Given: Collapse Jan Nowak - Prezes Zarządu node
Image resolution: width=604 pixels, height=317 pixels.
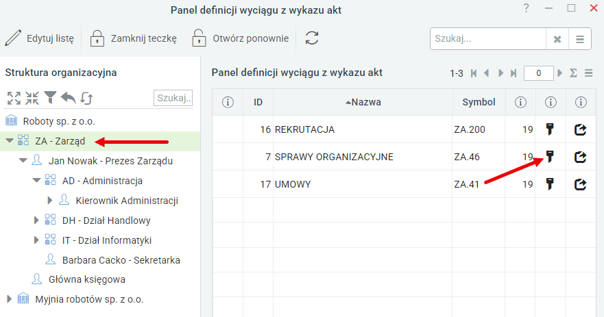Looking at the screenshot, I should coord(23,160).
